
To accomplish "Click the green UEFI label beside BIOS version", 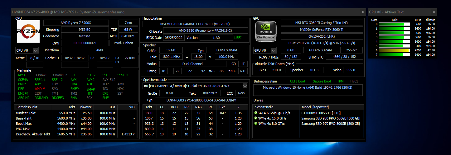I will click(238, 38).
